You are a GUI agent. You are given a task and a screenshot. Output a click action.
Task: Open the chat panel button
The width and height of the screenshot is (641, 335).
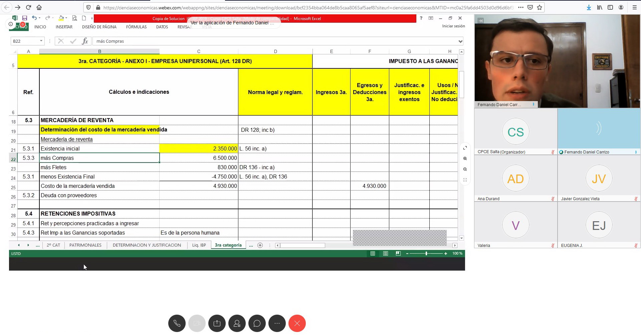point(257,323)
